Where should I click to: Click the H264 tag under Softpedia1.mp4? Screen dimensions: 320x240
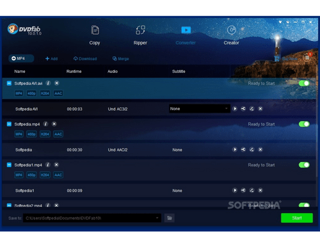(x=45, y=175)
